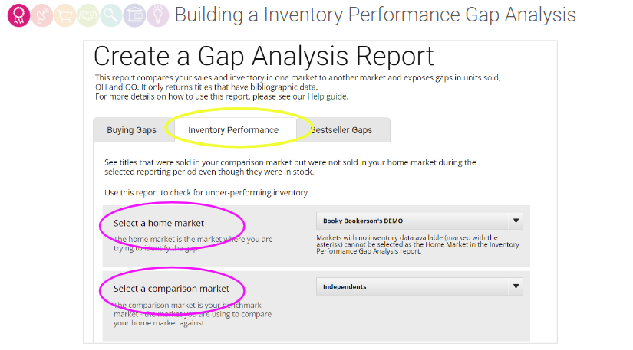Expand the comparison market dropdown arrow

click(x=516, y=286)
